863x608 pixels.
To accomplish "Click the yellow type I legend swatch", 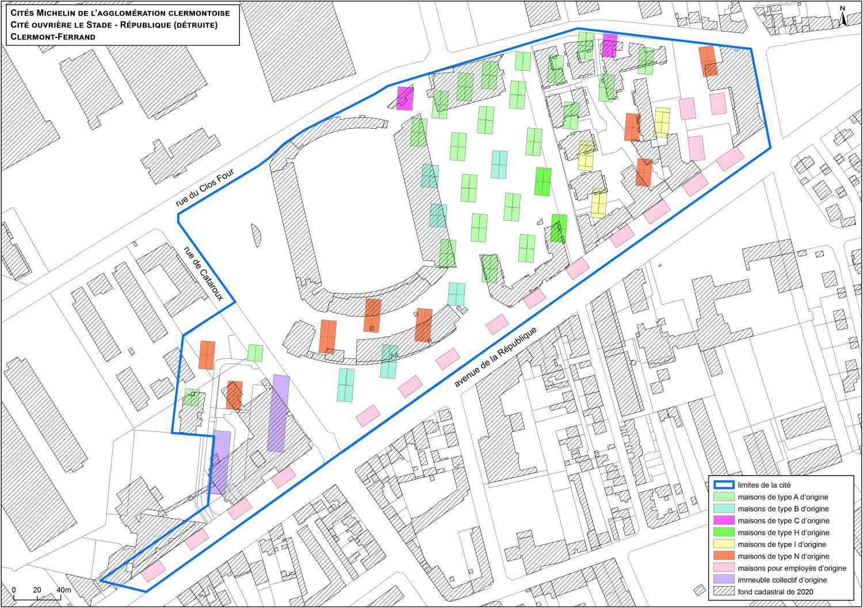I will coord(723,544).
